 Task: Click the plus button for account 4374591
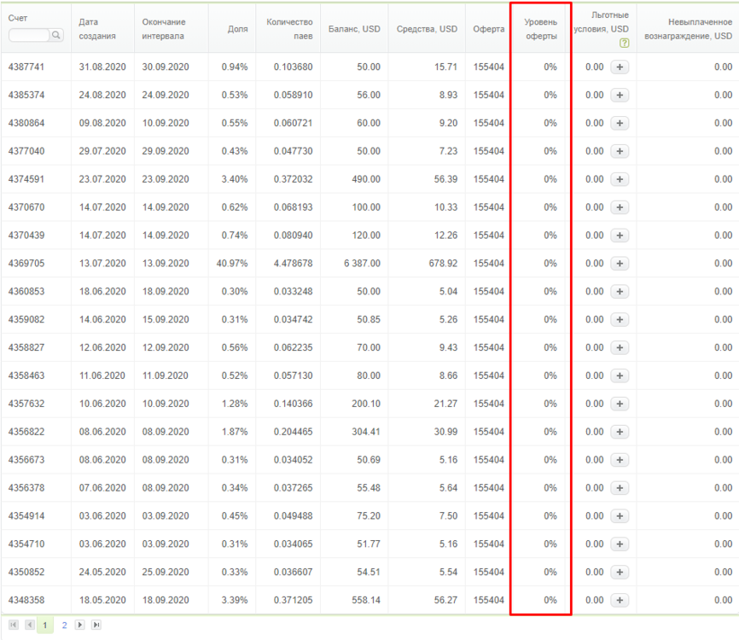pyautogui.click(x=620, y=179)
